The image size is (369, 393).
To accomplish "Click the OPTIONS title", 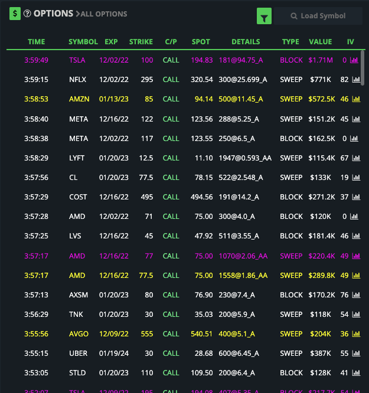I will (x=53, y=14).
